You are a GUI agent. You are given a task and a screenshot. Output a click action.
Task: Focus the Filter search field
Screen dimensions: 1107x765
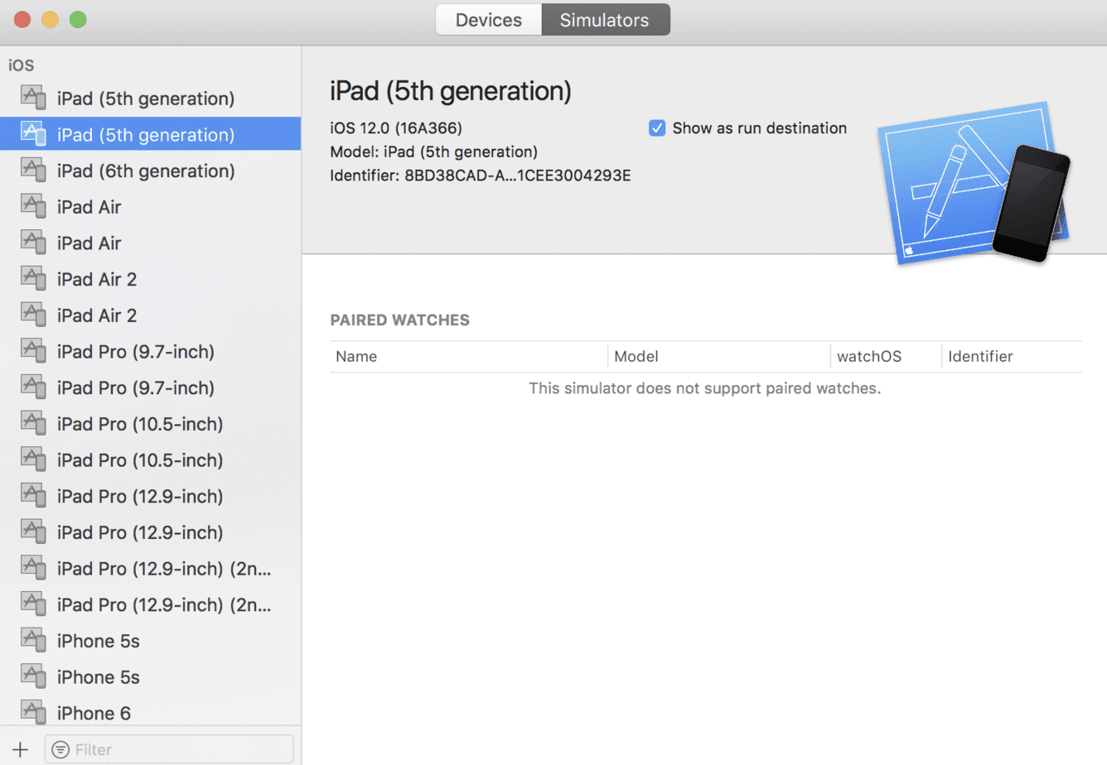coord(169,749)
